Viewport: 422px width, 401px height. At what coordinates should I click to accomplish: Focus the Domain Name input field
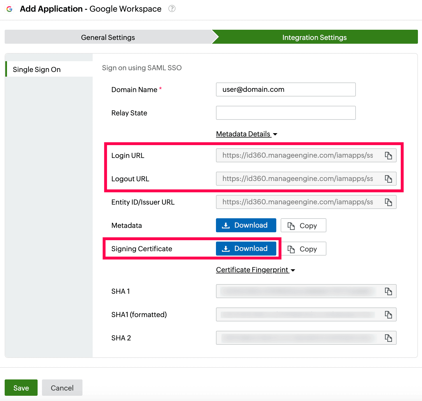(x=286, y=89)
